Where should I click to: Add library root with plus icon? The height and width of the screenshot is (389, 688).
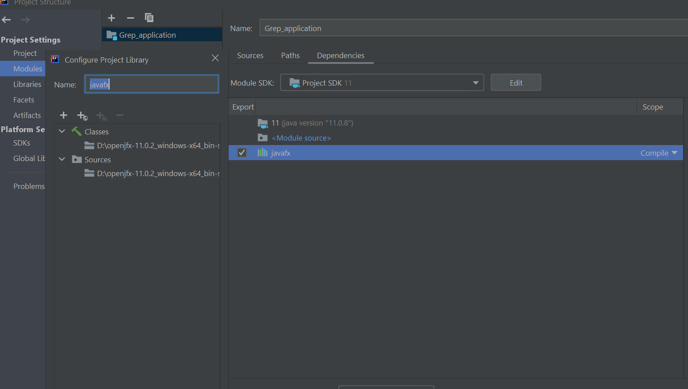tap(63, 115)
